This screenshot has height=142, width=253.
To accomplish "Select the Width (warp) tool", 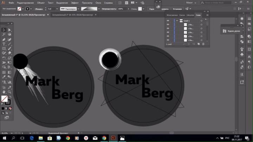I will [x=4, y=63].
